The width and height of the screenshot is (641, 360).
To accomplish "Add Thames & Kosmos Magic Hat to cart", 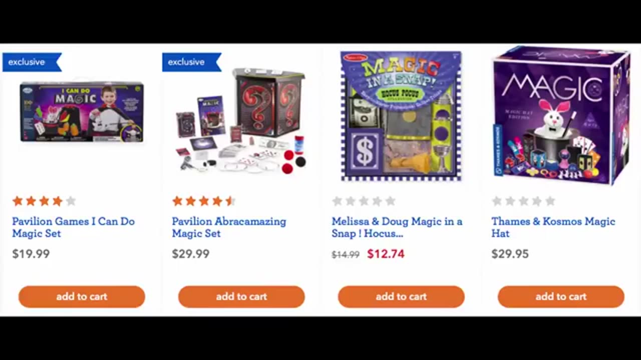I will (561, 296).
